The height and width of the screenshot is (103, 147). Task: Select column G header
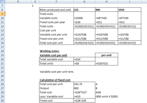click(x=84, y=2)
